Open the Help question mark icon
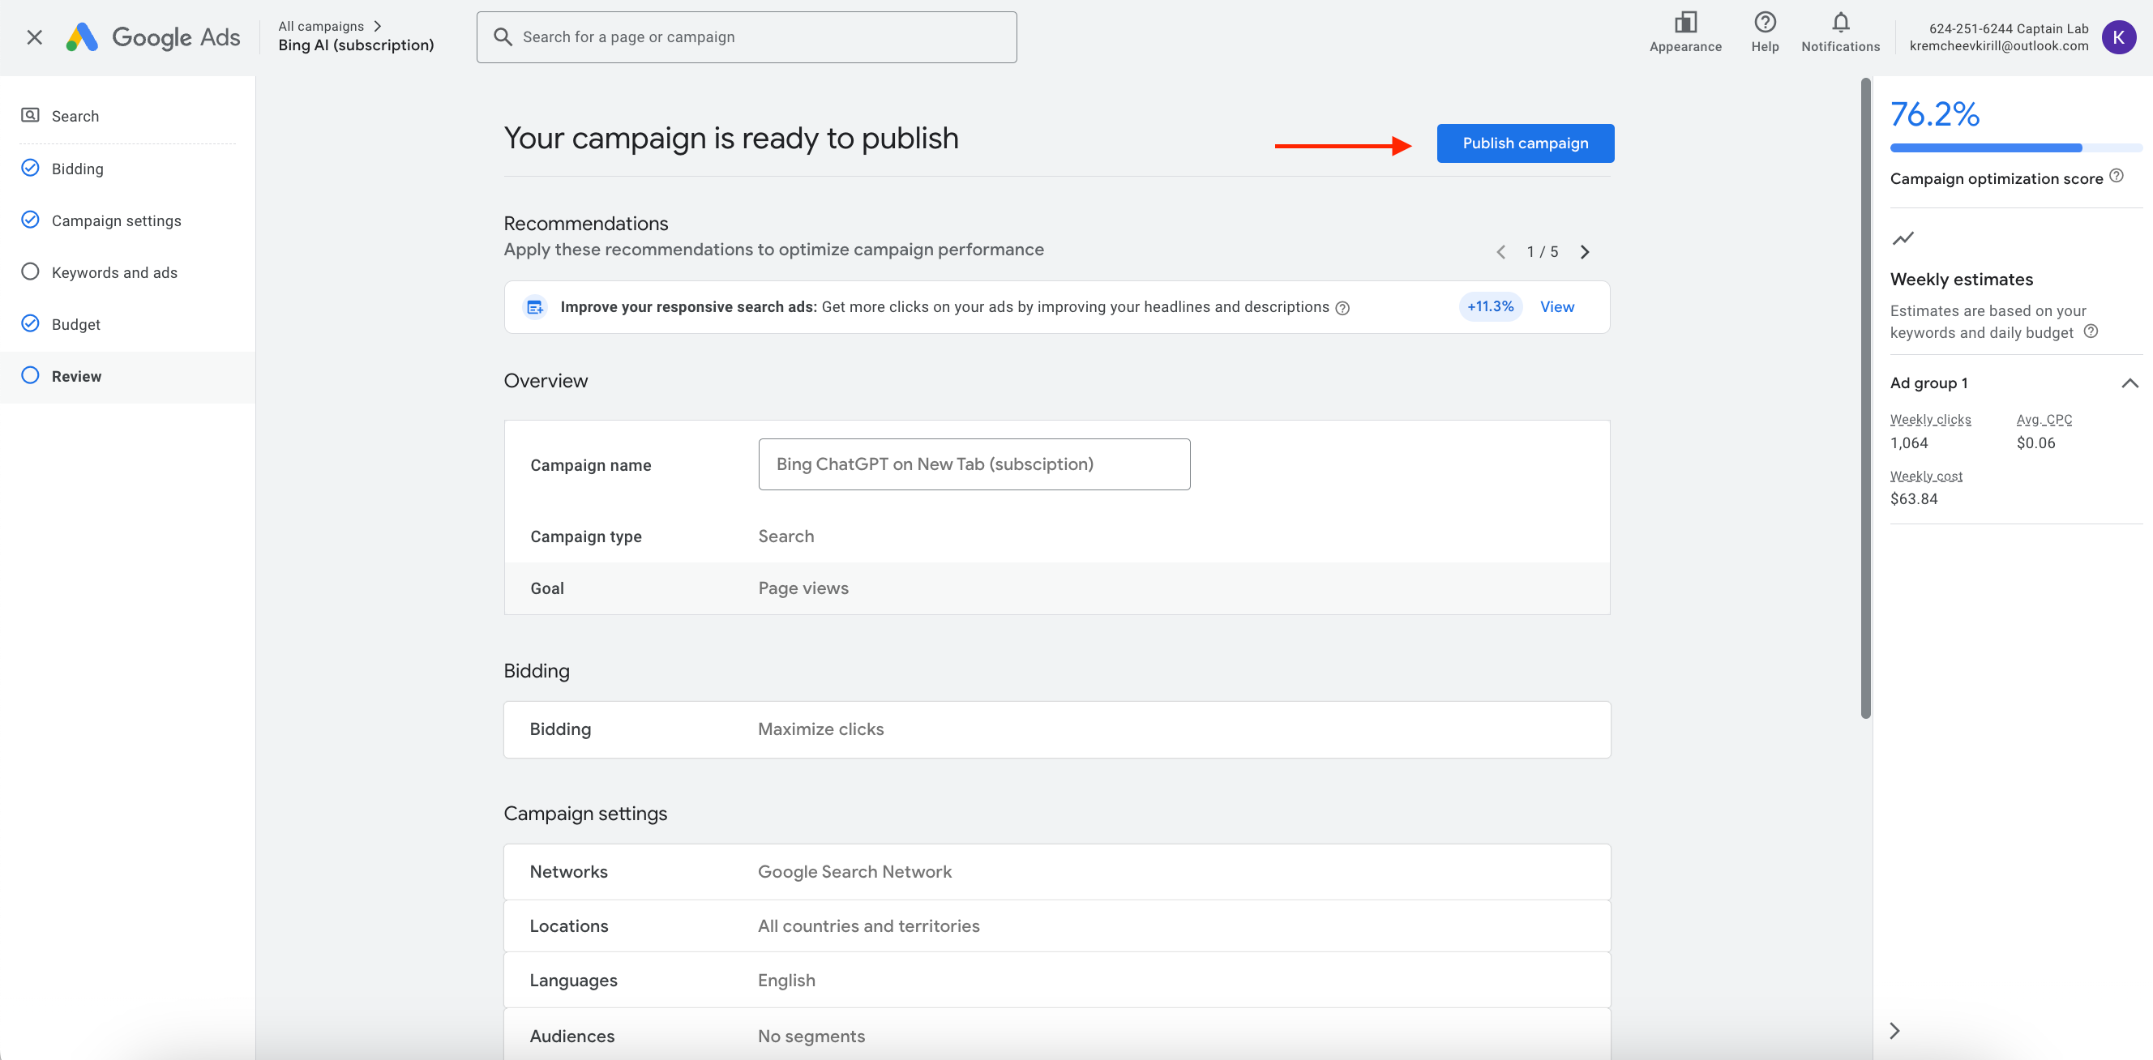 (x=1765, y=23)
